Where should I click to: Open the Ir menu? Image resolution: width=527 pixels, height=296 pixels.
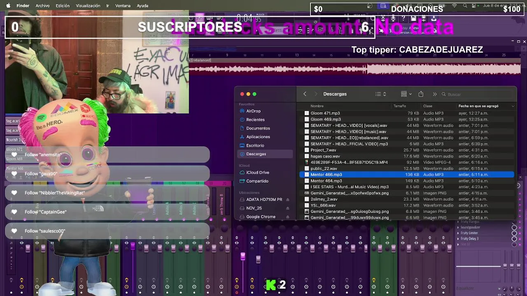pyautogui.click(x=107, y=6)
